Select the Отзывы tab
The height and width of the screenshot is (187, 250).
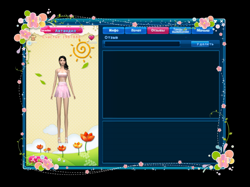(158, 30)
